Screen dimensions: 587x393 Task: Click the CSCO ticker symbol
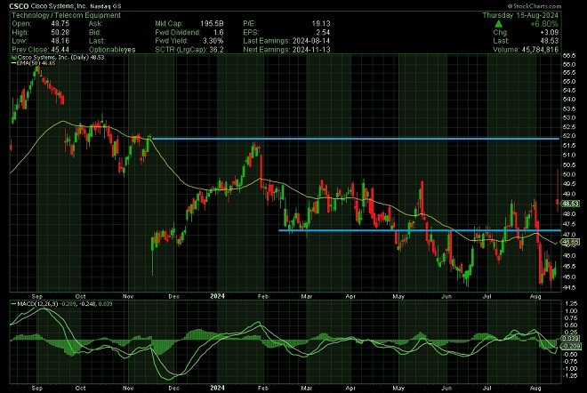(x=19, y=6)
